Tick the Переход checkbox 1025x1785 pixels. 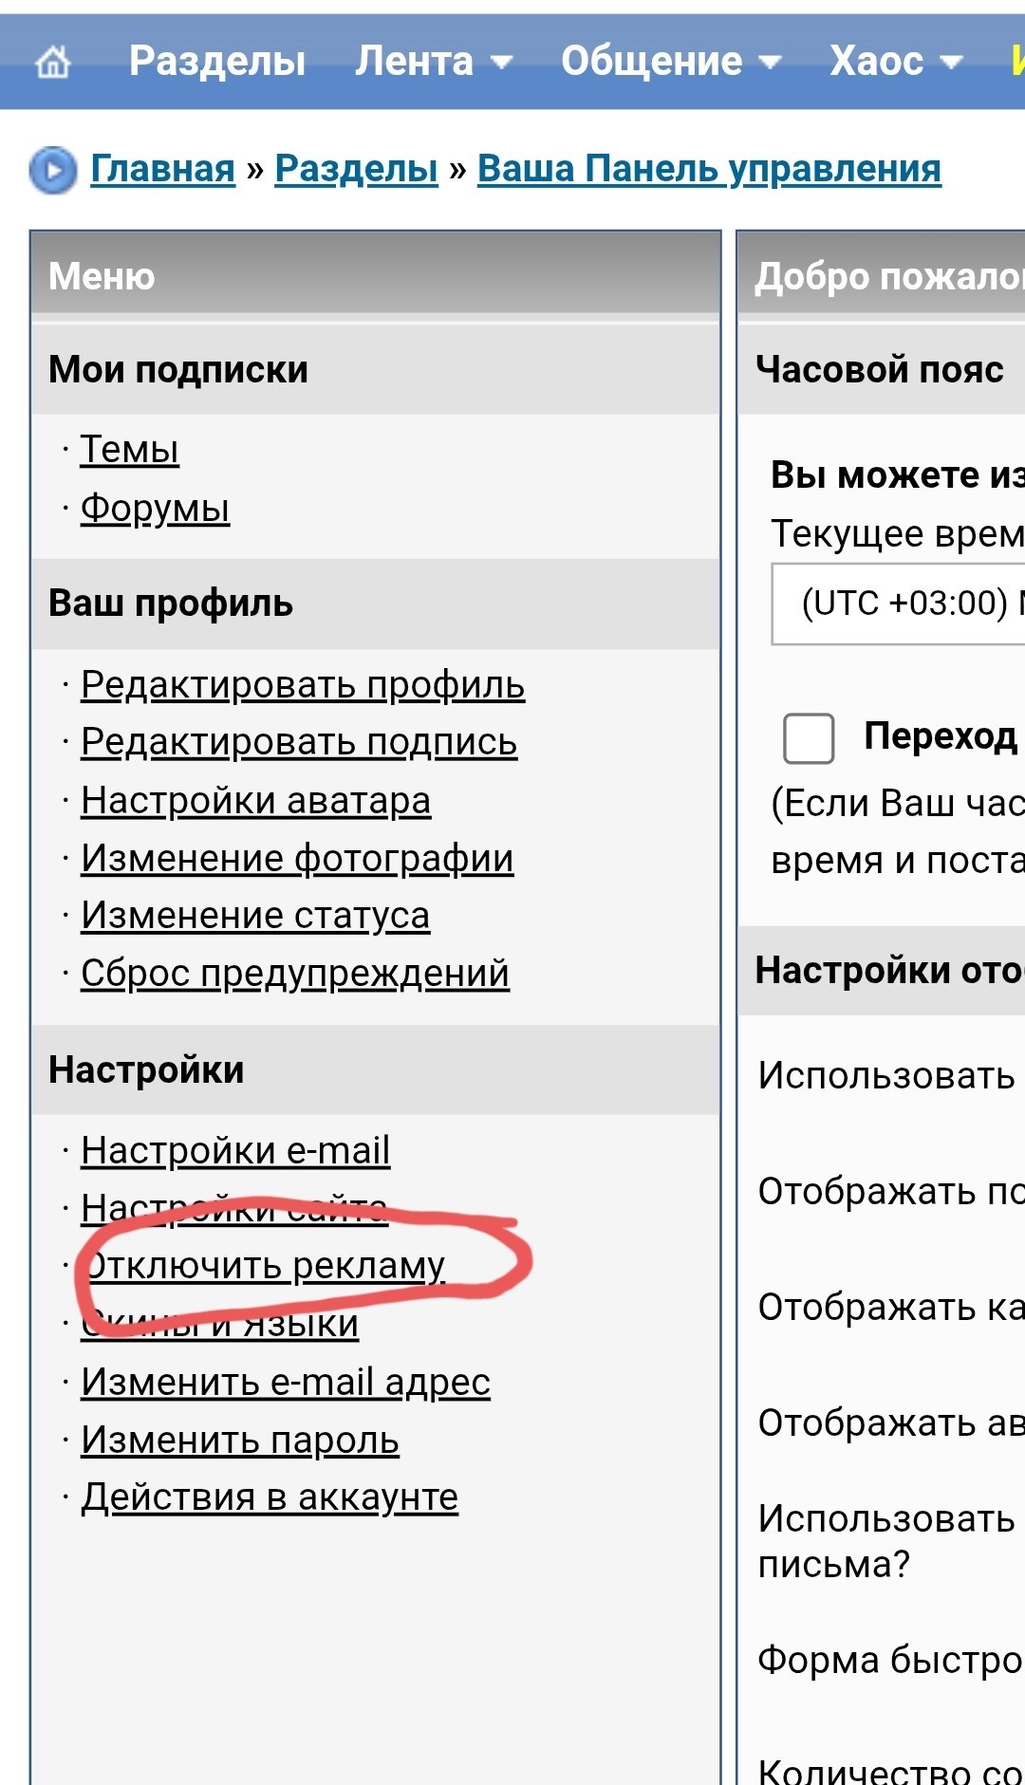809,738
